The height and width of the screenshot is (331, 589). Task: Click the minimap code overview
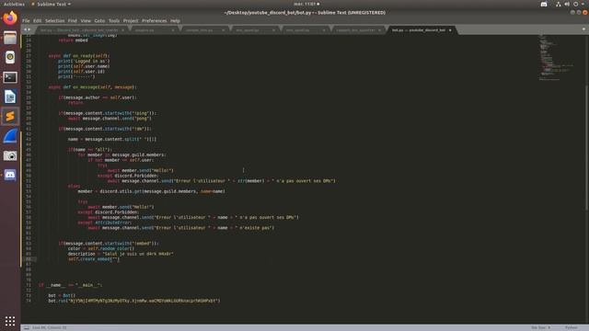557,57
